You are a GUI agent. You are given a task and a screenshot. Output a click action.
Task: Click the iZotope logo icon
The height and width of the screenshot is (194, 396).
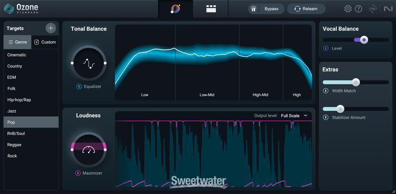[373, 9]
